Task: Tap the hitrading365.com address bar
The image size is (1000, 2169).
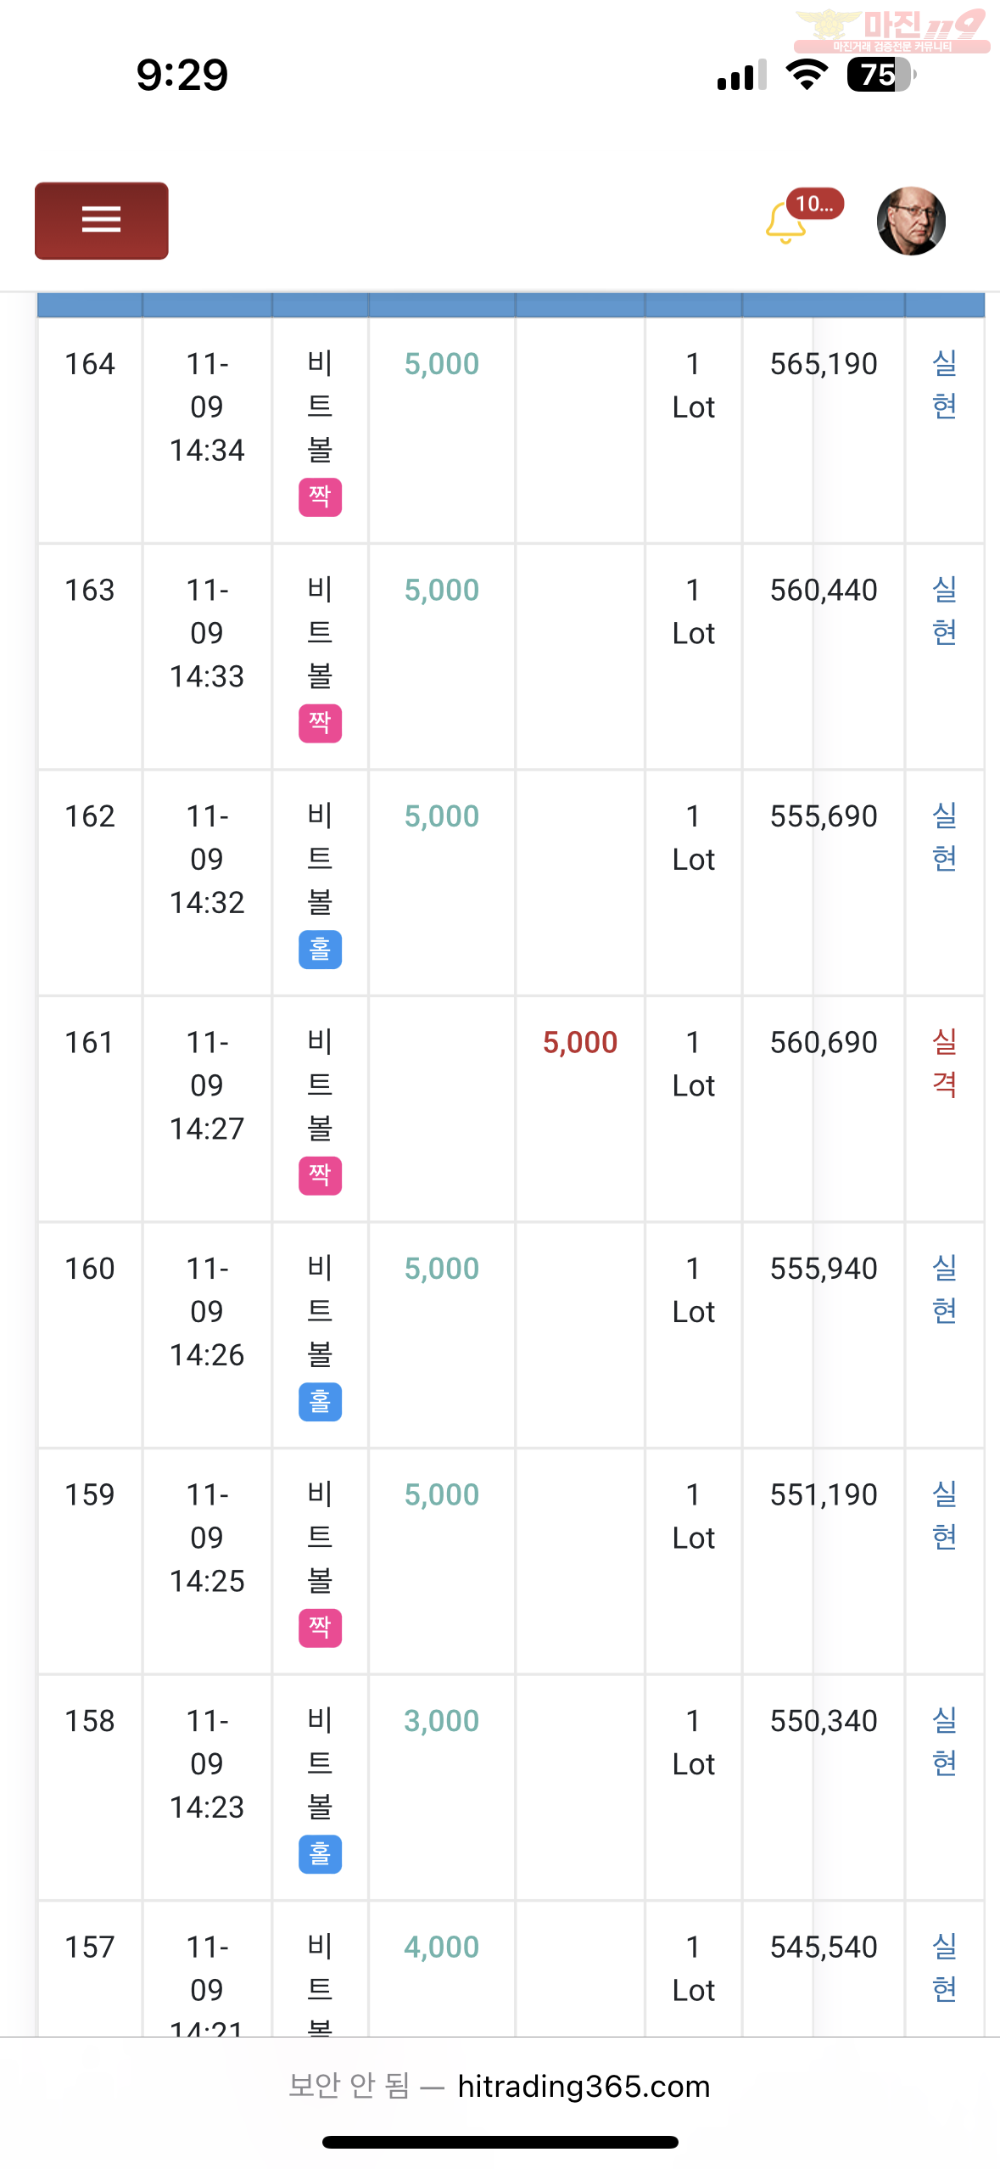Action: tap(500, 2085)
